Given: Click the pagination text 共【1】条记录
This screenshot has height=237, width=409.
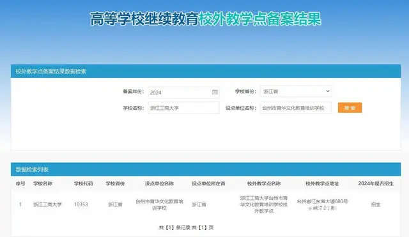Looking at the screenshot, I should click(x=174, y=227).
